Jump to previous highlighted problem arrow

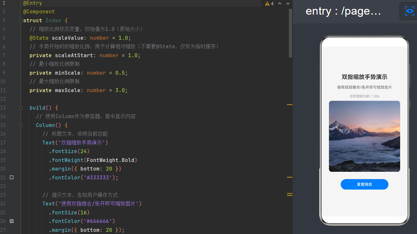(x=280, y=3)
